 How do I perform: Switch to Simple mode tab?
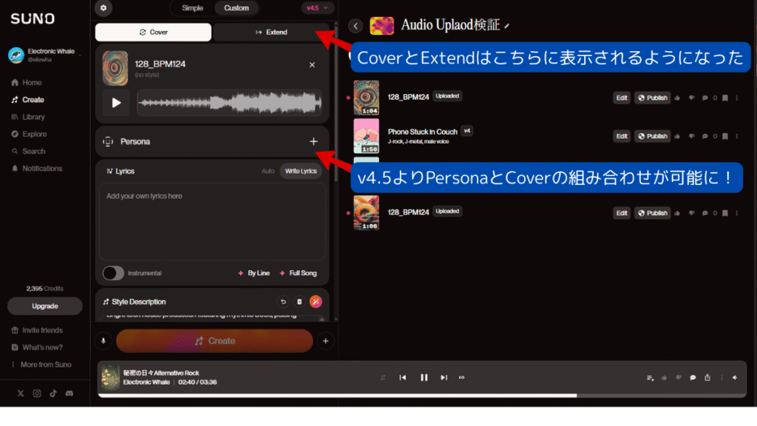click(192, 8)
